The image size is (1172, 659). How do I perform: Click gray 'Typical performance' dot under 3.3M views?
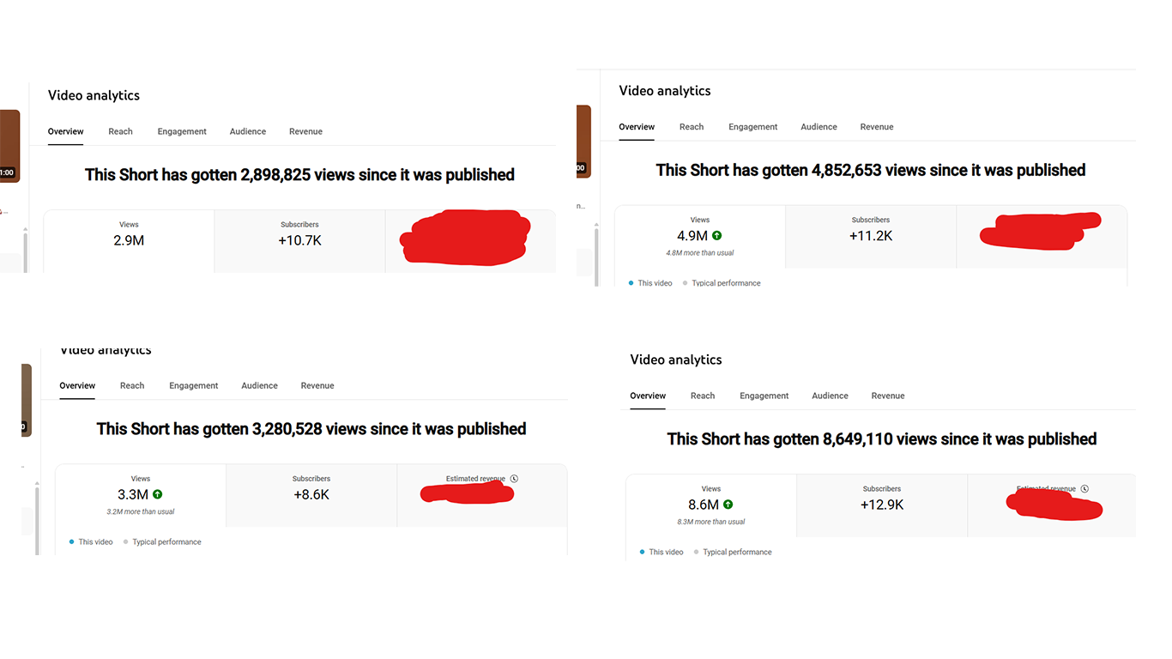(125, 542)
